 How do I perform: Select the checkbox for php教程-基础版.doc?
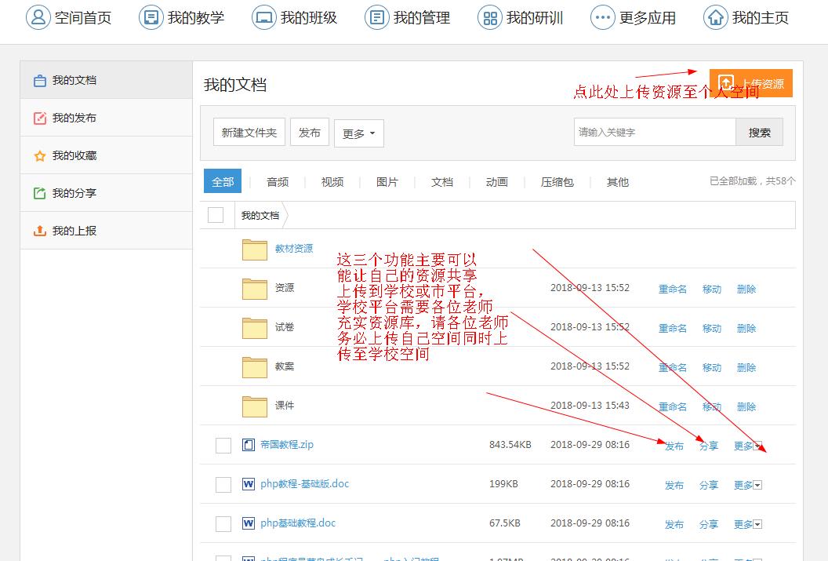click(223, 485)
